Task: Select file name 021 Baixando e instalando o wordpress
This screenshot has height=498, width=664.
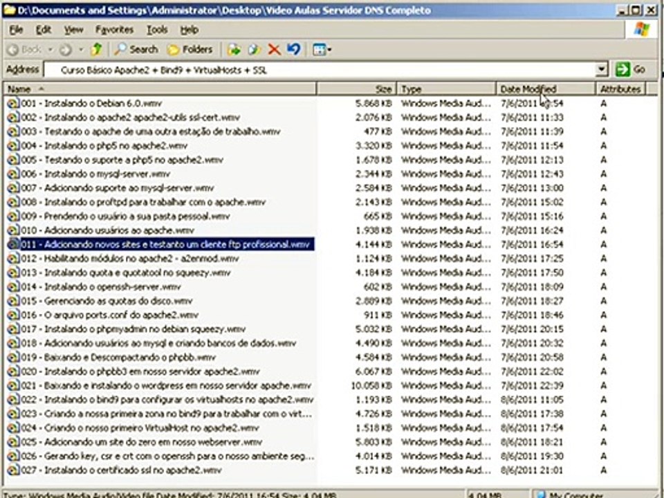Action: (166, 386)
